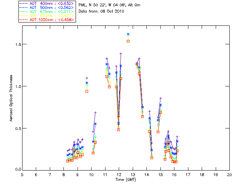Click the red square marker near 1.55 peak
The width and height of the screenshot is (236, 189).
coord(128,41)
